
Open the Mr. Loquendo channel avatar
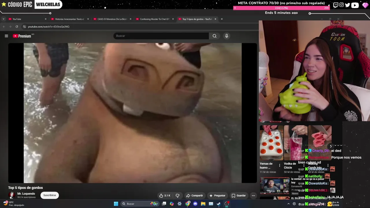click(12, 195)
